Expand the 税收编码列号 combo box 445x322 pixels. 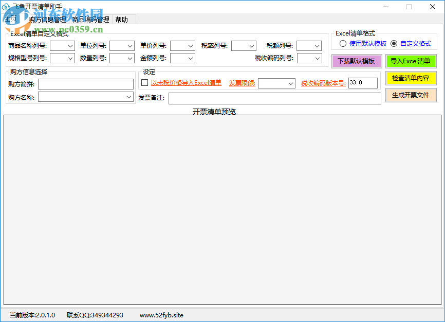(x=310, y=58)
